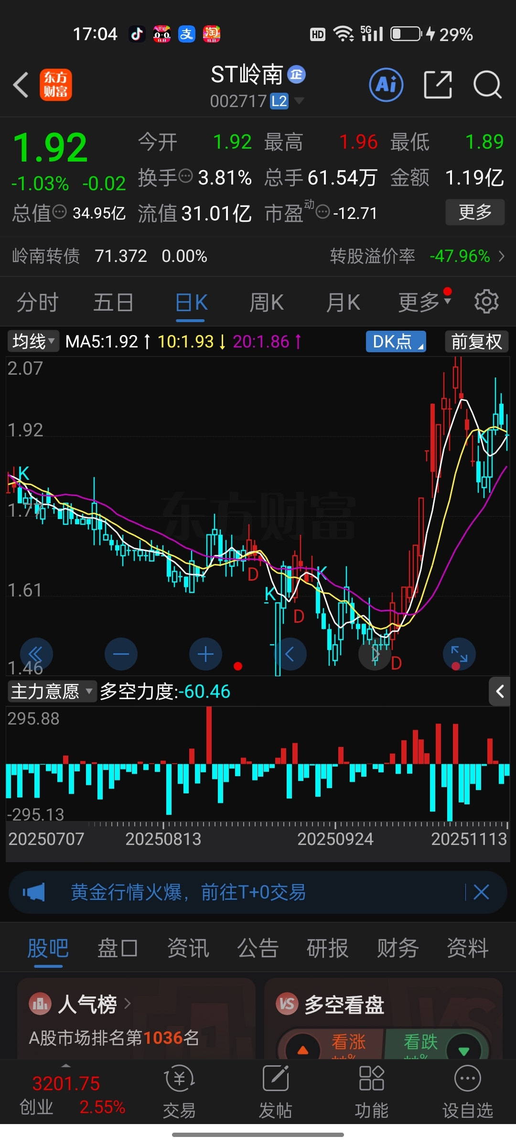Zoom in the K-line with plus button
The width and height of the screenshot is (516, 1147).
tap(205, 654)
